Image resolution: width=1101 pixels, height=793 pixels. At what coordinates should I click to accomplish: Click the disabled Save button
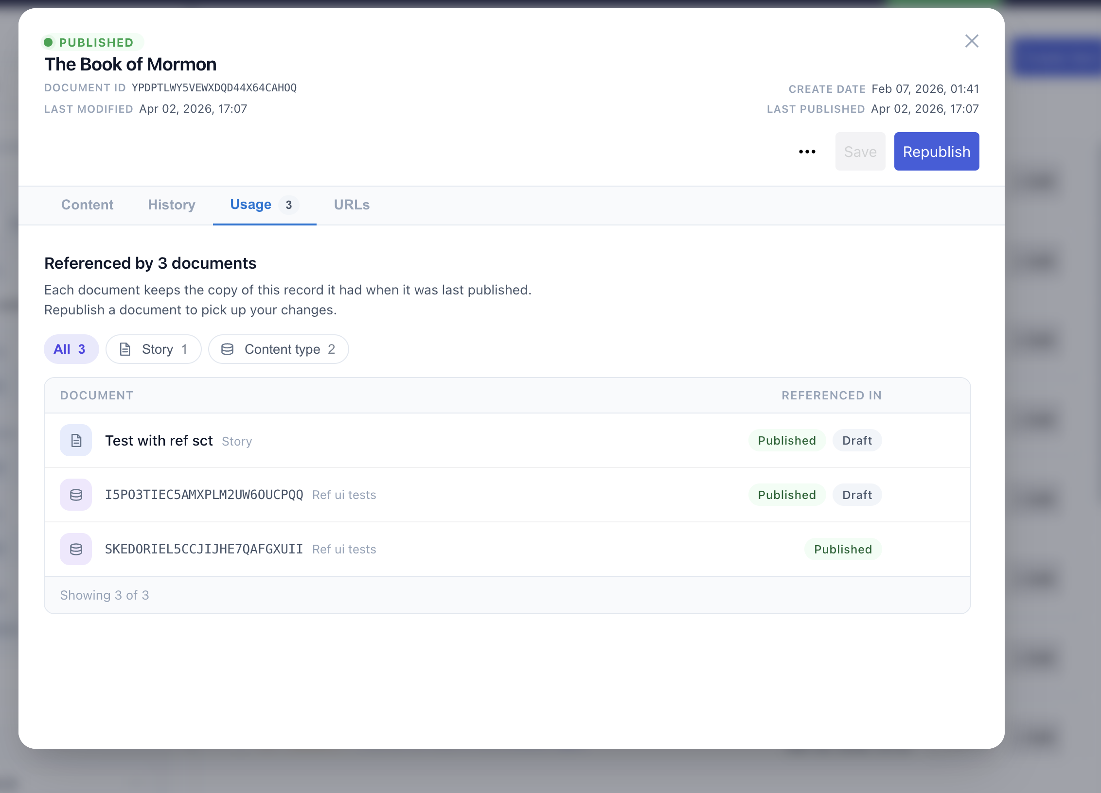tap(860, 152)
